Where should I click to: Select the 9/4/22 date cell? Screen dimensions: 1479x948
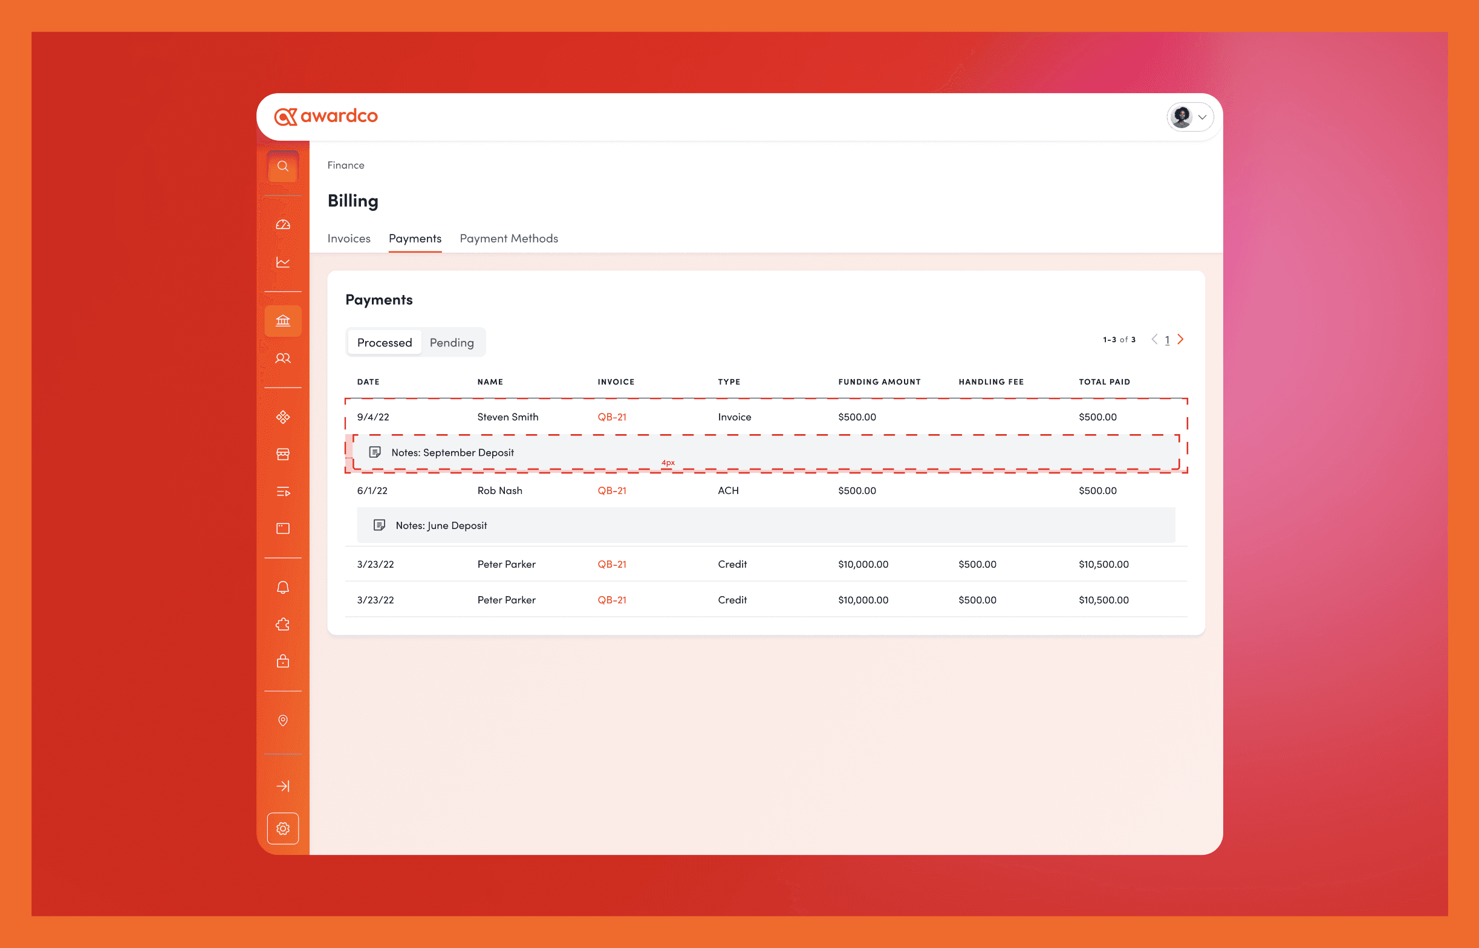[374, 417]
